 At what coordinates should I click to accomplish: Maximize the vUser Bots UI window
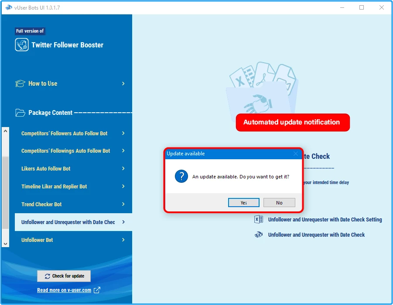362,7
